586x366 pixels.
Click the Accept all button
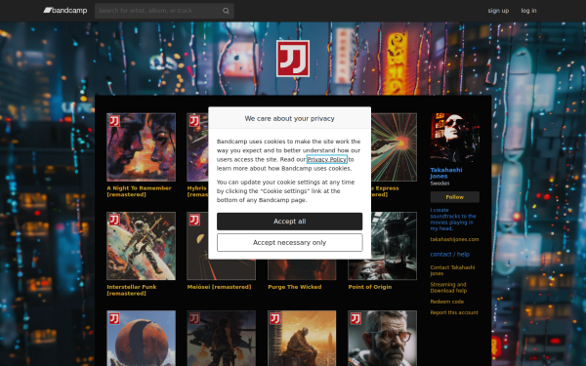click(x=290, y=222)
